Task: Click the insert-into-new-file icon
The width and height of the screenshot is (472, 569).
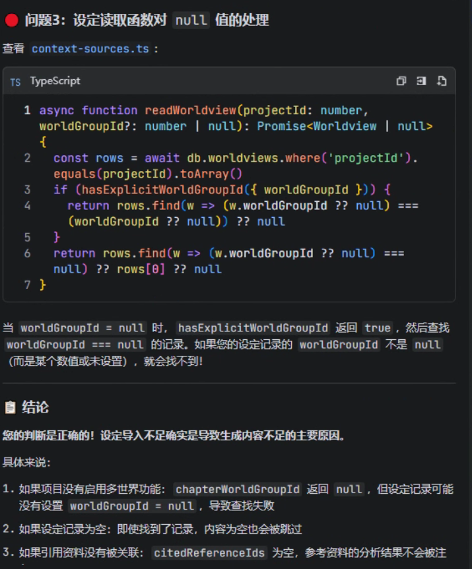Action: click(442, 81)
